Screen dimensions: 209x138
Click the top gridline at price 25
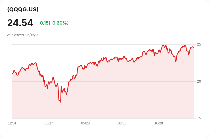85,44
